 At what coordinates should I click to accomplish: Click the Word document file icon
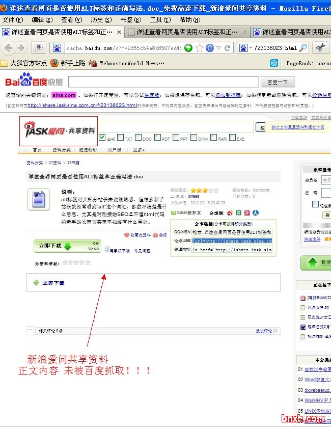[x=39, y=198]
